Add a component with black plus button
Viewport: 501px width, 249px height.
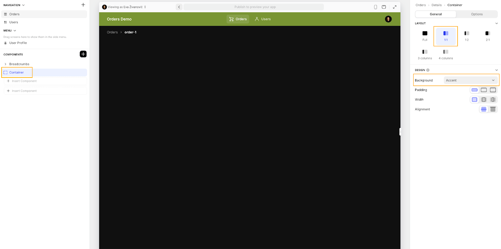point(83,54)
